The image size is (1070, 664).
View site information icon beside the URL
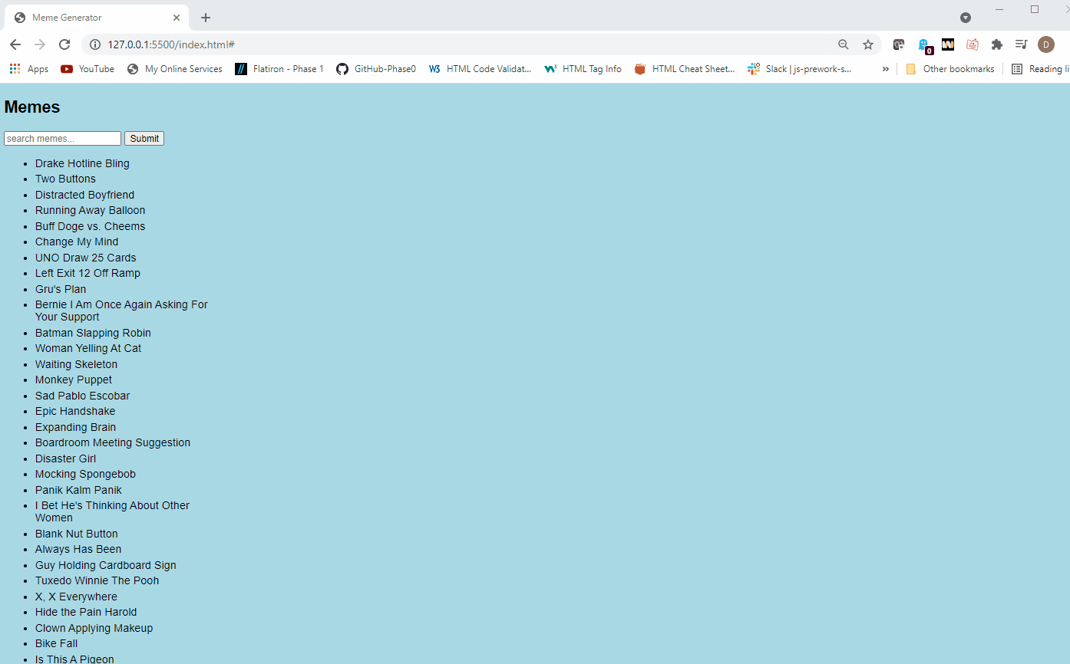pyautogui.click(x=95, y=44)
